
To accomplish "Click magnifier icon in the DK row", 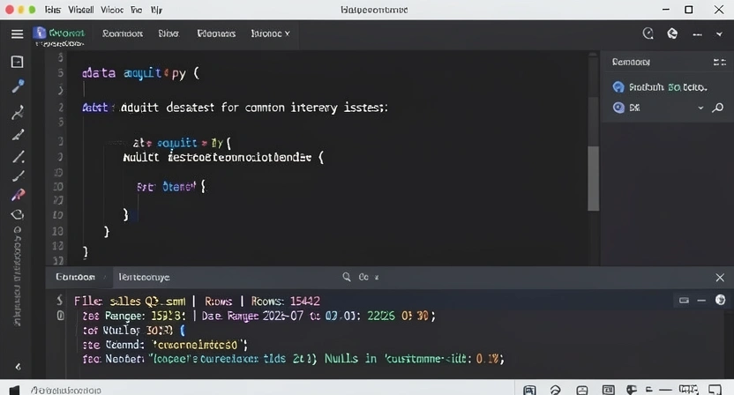I will (x=717, y=108).
